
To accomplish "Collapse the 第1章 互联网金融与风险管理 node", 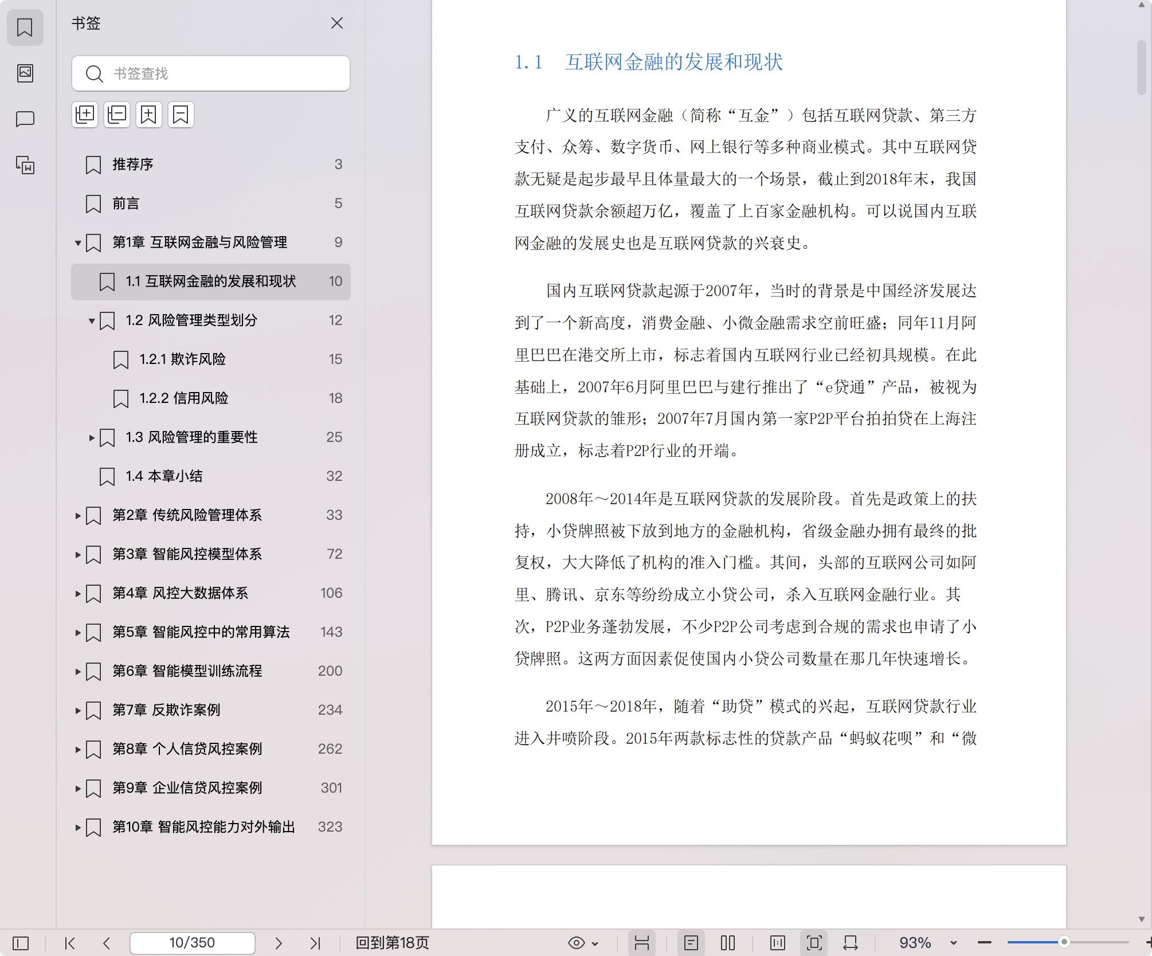I will click(x=78, y=243).
